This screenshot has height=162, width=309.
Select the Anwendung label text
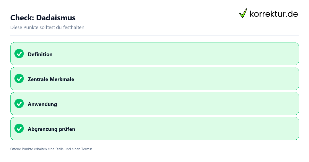(x=42, y=104)
